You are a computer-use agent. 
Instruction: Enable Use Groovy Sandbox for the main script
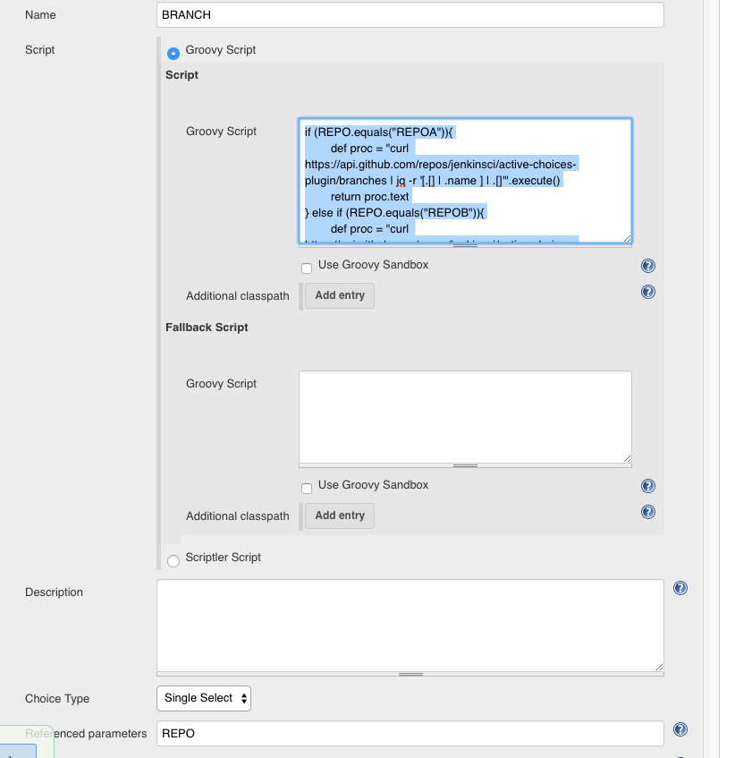[307, 268]
